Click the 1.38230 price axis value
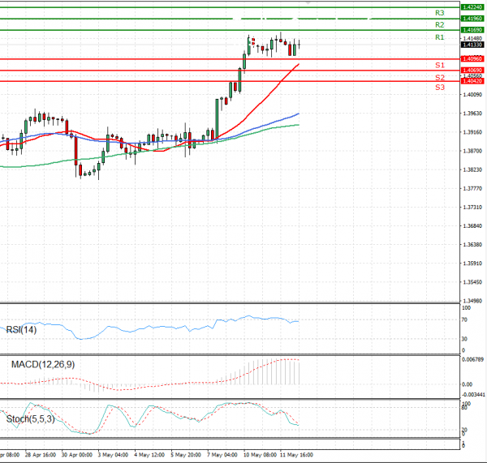The image size is (487, 463). pyautogui.click(x=472, y=169)
